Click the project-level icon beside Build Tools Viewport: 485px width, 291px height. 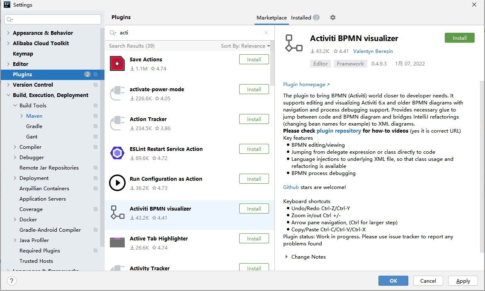coord(96,105)
